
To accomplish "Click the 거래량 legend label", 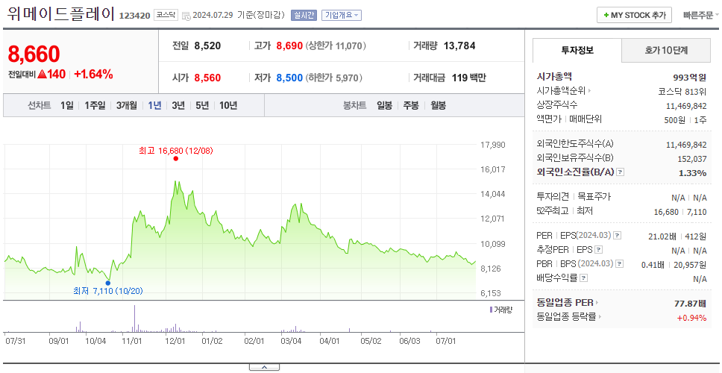I will point(501,310).
